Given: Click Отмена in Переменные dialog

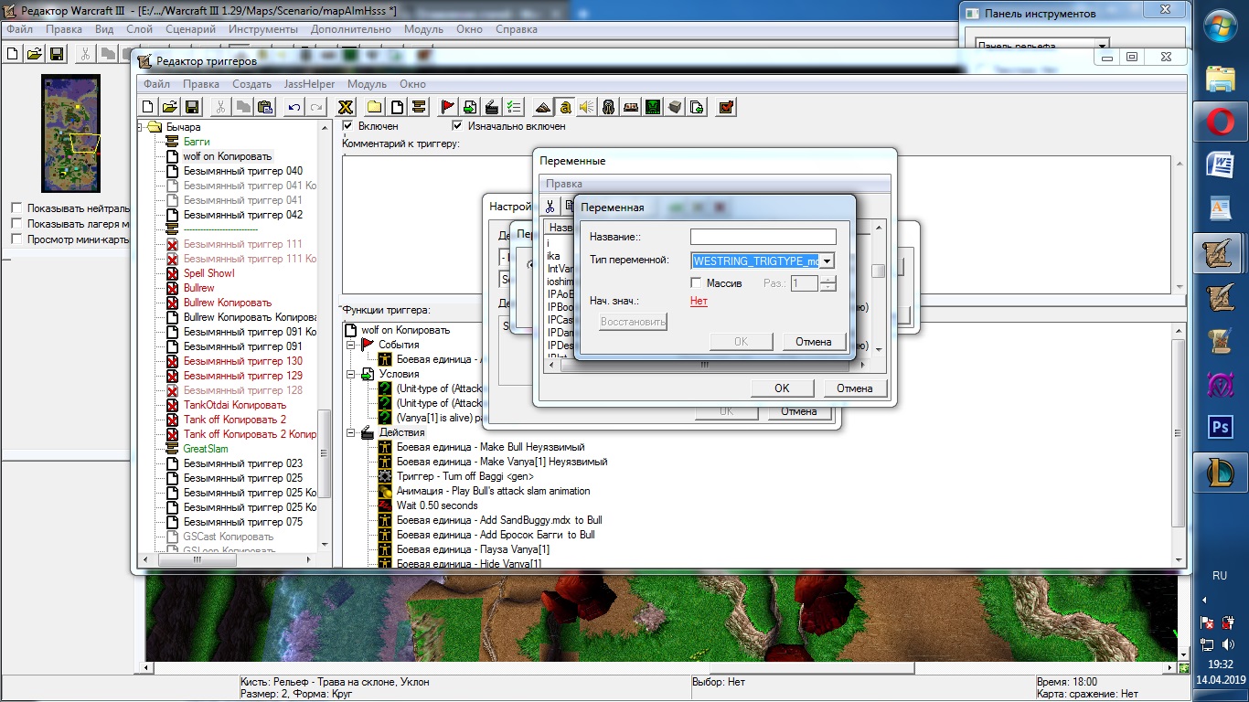Looking at the screenshot, I should click(855, 388).
